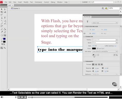Screen dimensions: 122x99
Task: Set paragraph format to align right
Action: [99, 64]
